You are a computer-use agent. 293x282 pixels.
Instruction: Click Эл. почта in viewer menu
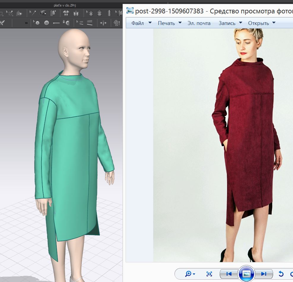click(199, 23)
